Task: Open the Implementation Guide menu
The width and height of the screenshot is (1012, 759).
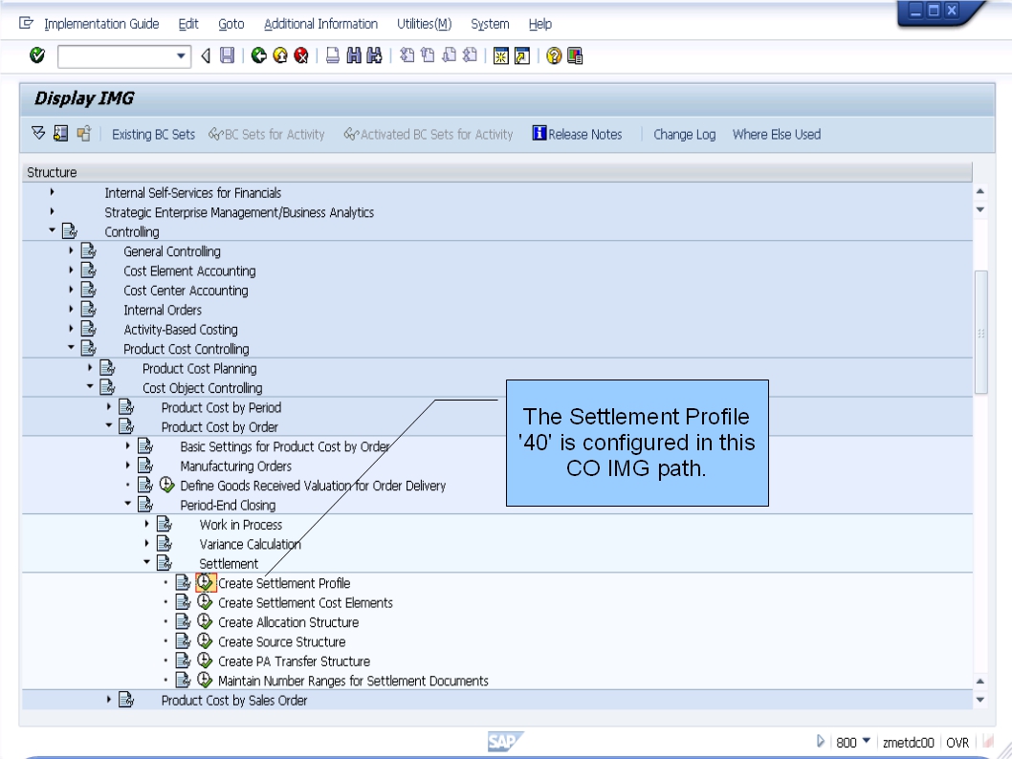Action: pyautogui.click(x=101, y=24)
